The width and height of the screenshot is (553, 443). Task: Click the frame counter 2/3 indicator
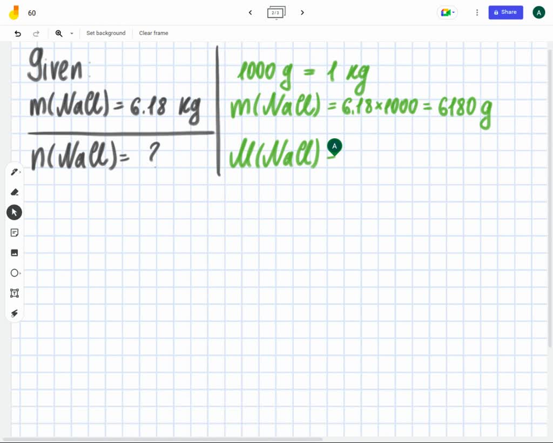point(276,12)
